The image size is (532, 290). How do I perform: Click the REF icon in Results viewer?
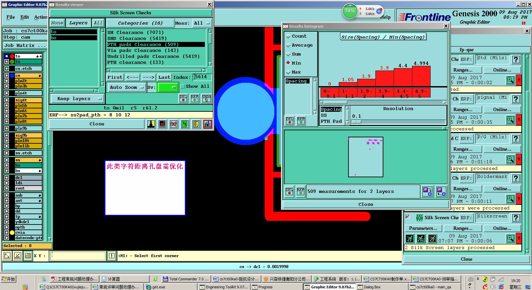[x=195, y=98]
